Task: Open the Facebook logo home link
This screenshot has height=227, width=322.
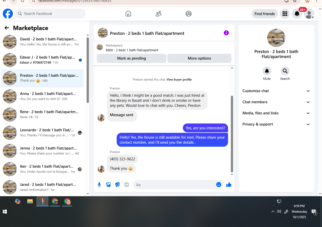Action: (x=8, y=14)
